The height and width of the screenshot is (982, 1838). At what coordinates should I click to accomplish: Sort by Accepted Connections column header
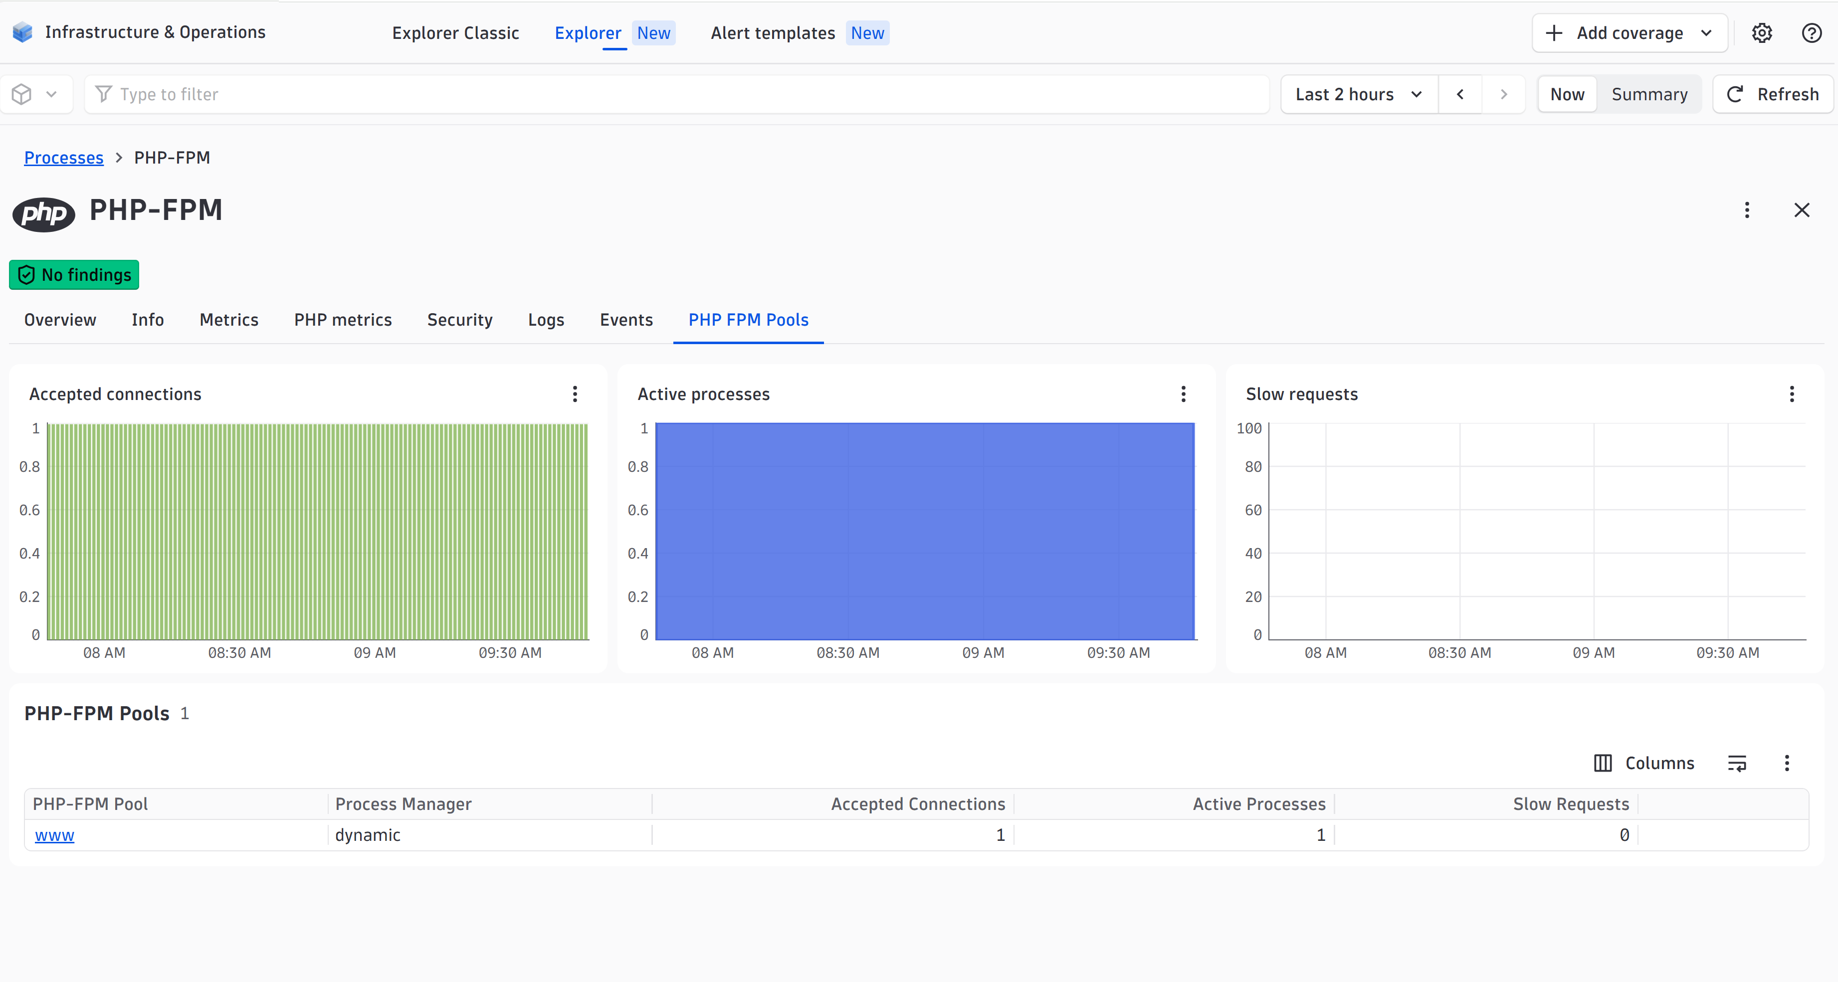point(918,804)
